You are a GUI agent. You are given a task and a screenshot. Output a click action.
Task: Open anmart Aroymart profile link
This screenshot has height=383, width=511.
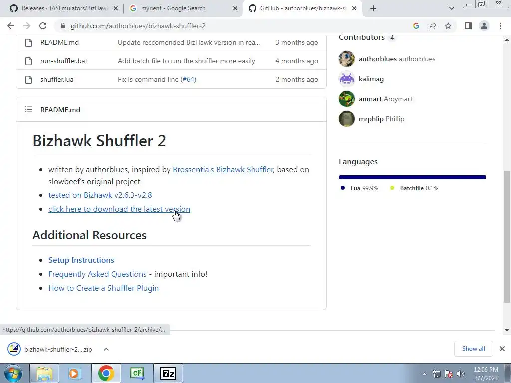pyautogui.click(x=386, y=99)
